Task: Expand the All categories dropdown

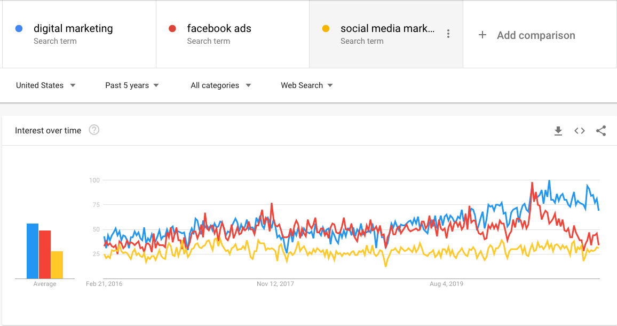Action: point(220,85)
